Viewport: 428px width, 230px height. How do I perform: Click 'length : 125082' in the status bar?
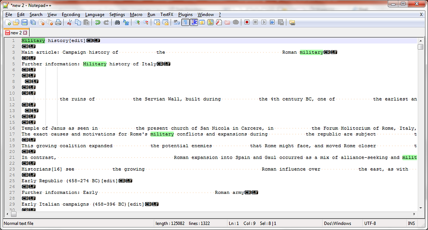[x=170, y=223]
